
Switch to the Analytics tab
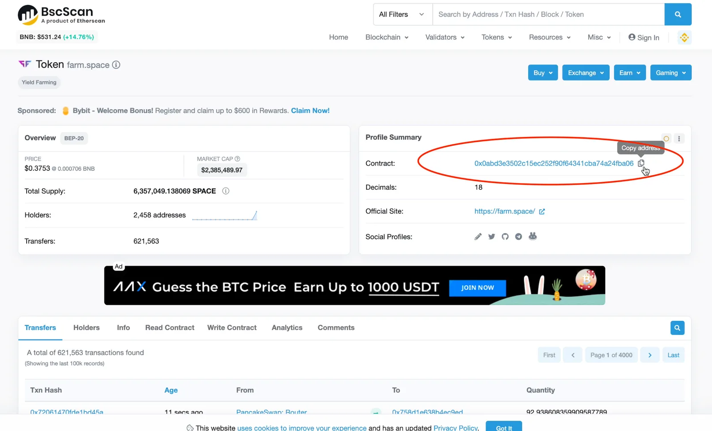click(x=287, y=328)
